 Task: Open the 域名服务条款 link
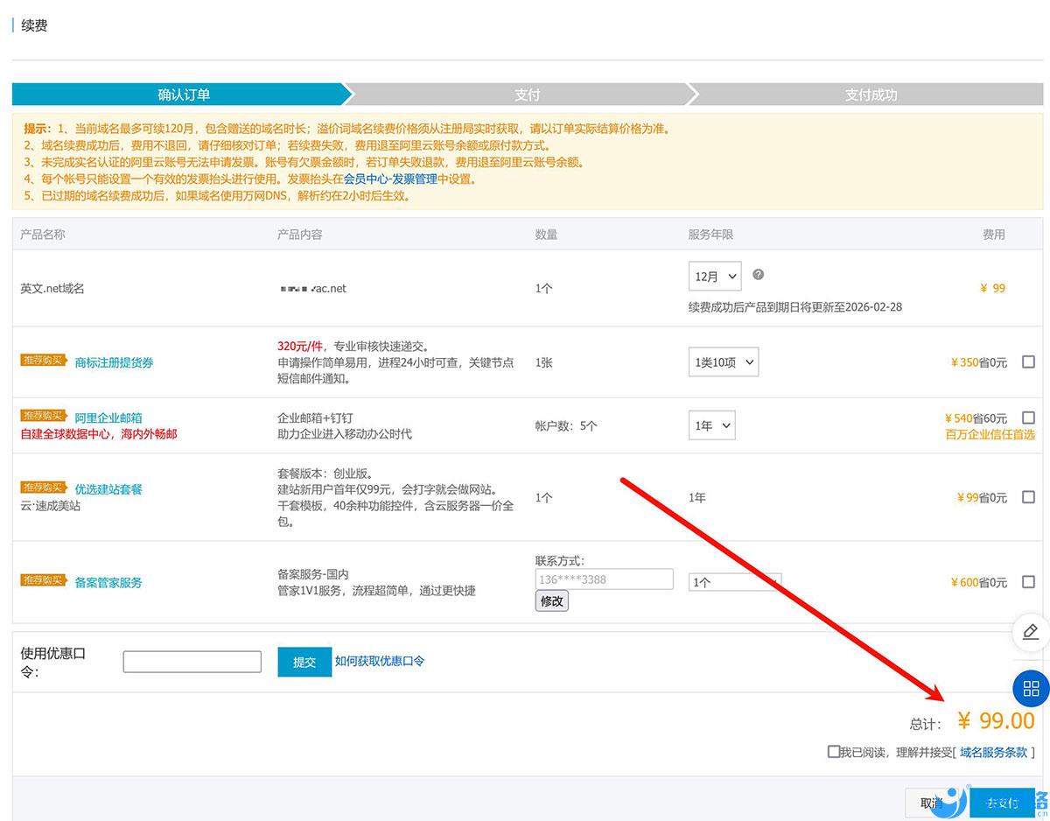[993, 752]
